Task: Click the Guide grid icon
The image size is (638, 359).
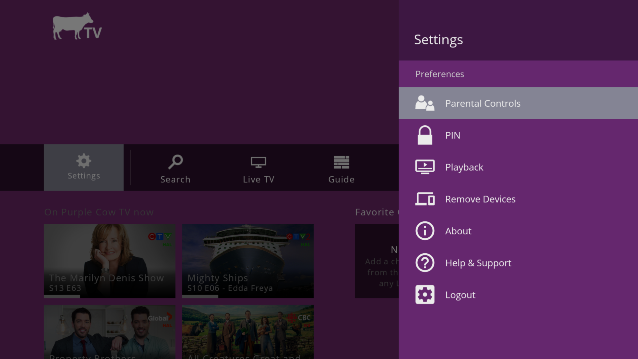Action: click(341, 162)
